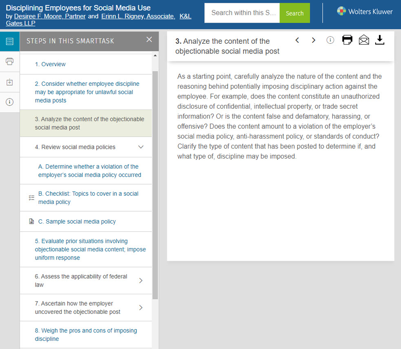
Task: Click the steps list icon in left sidebar
Action: coord(10,41)
